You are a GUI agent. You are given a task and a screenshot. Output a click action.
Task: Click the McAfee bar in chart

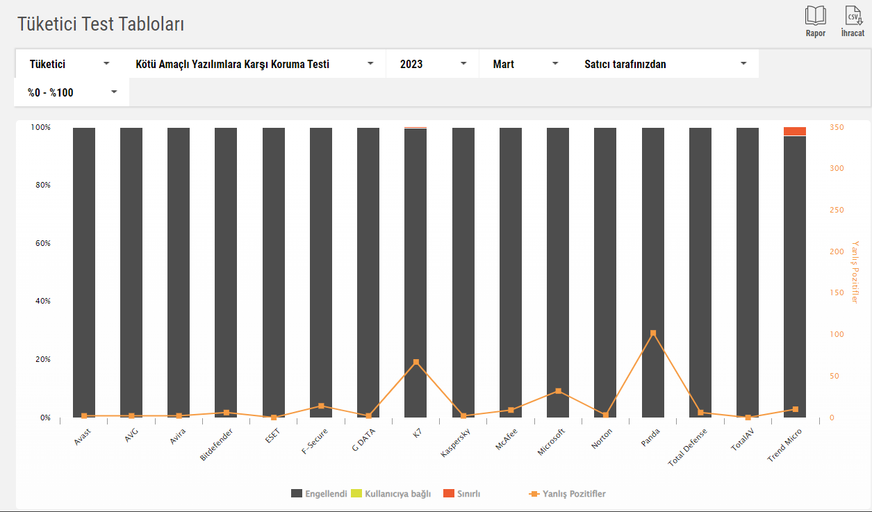(x=511, y=272)
